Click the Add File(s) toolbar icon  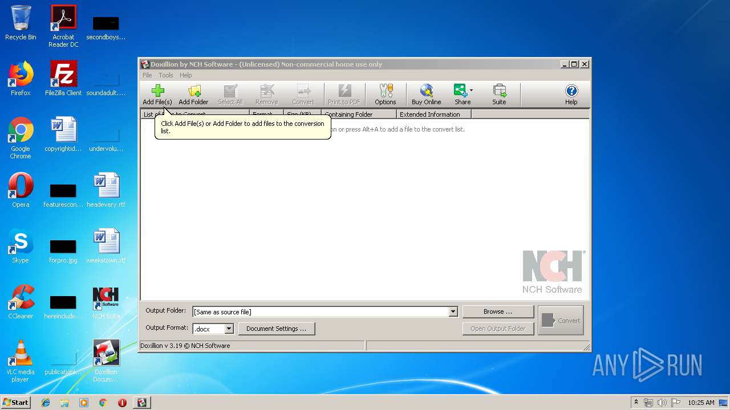pyautogui.click(x=157, y=95)
